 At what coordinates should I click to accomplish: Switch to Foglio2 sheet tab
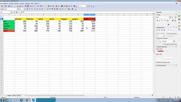pyautogui.click(x=14, y=95)
